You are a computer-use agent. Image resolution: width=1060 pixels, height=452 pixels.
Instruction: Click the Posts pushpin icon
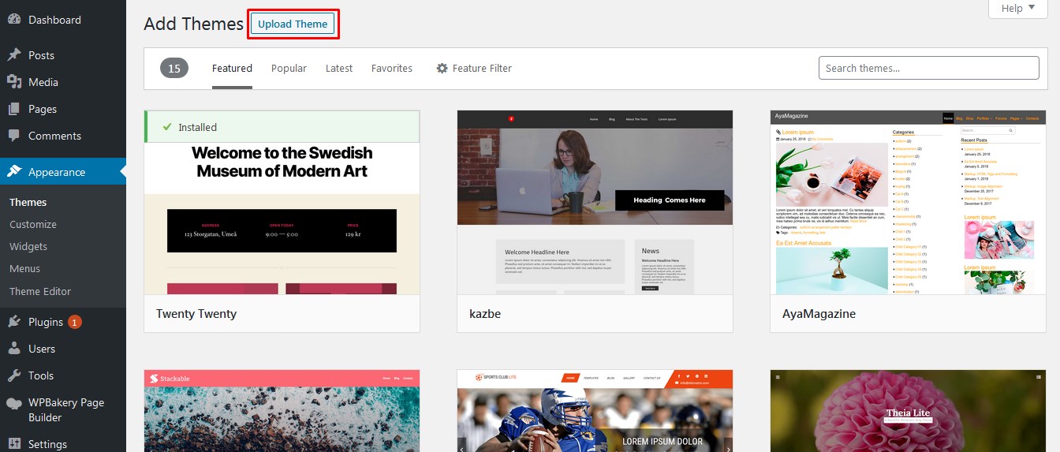pyautogui.click(x=13, y=55)
